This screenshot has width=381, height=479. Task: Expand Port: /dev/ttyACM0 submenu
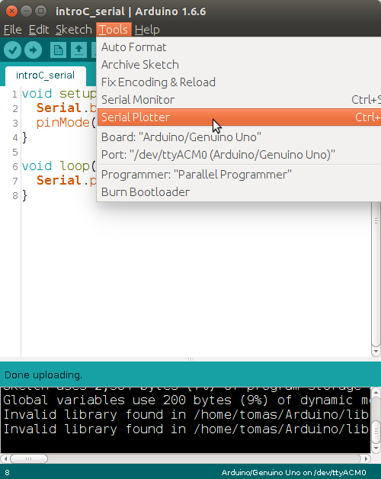pyautogui.click(x=239, y=155)
